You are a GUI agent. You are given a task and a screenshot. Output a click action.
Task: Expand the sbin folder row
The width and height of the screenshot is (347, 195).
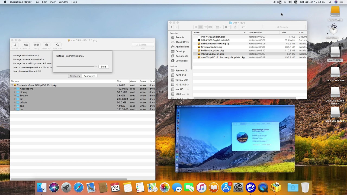tap(15, 106)
